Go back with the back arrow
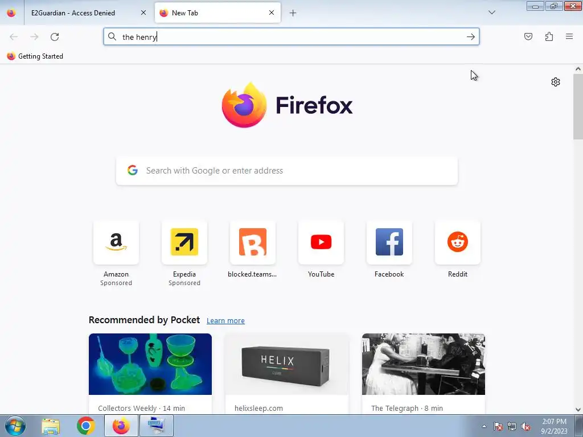The image size is (583, 437). 14,37
